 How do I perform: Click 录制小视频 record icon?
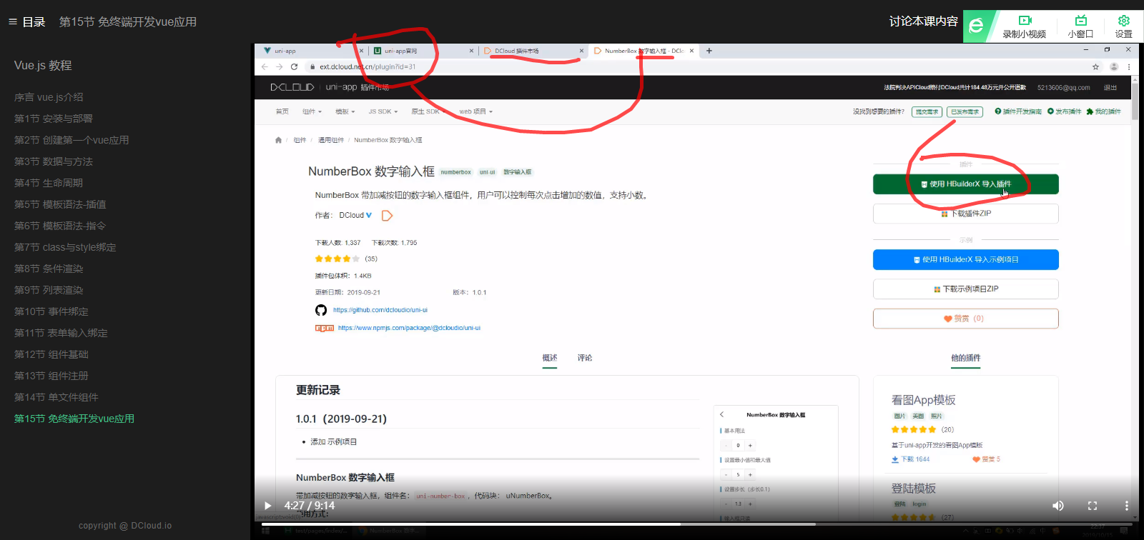pos(1025,26)
